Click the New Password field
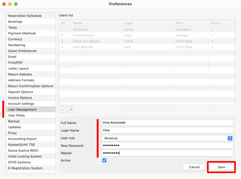Viewport: 241px width, 179px height. coord(167,146)
